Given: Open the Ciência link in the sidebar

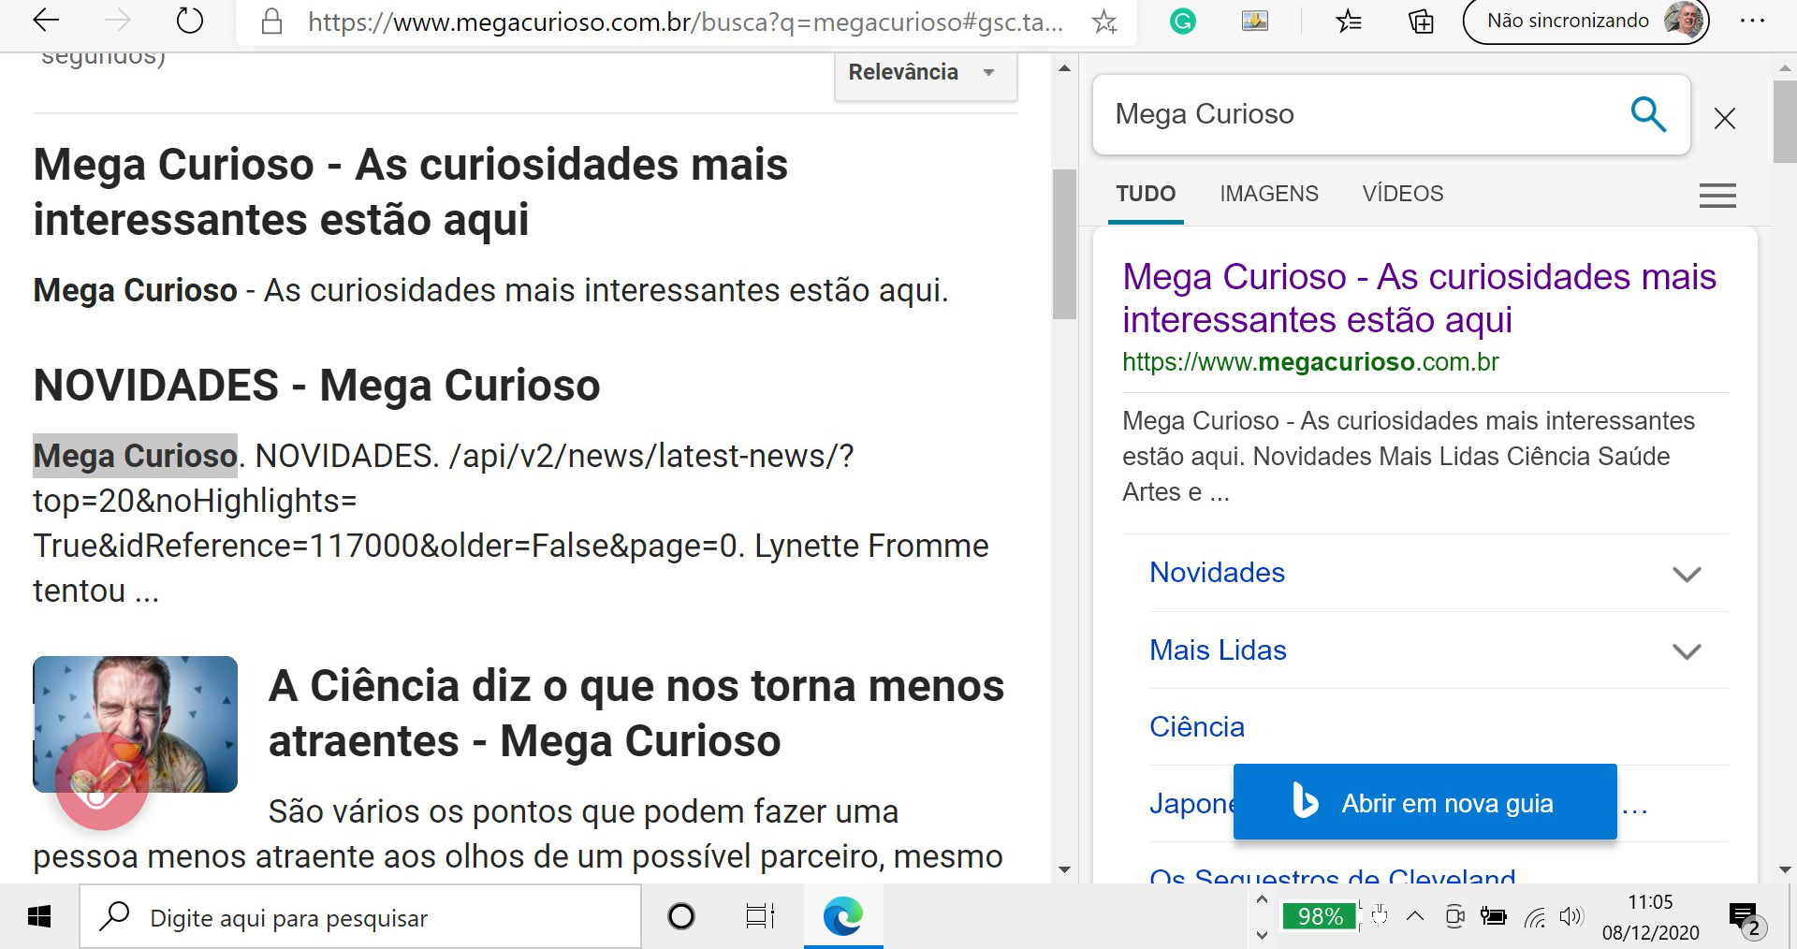Looking at the screenshot, I should [x=1197, y=727].
